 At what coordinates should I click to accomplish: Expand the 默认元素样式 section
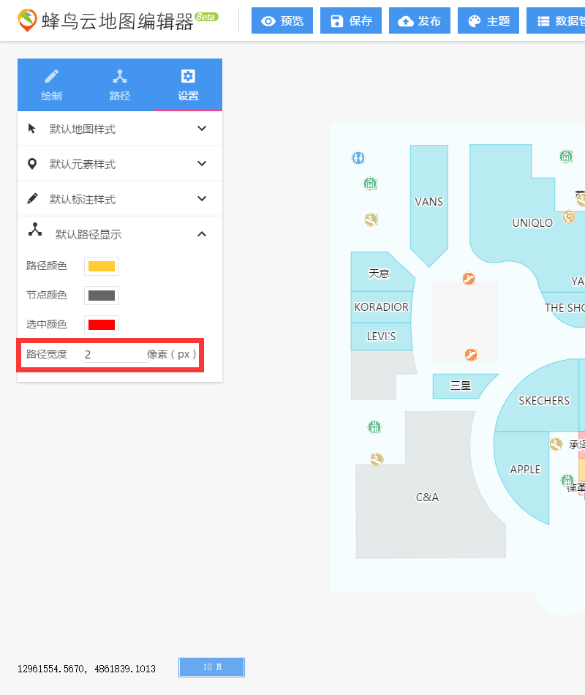click(120, 164)
